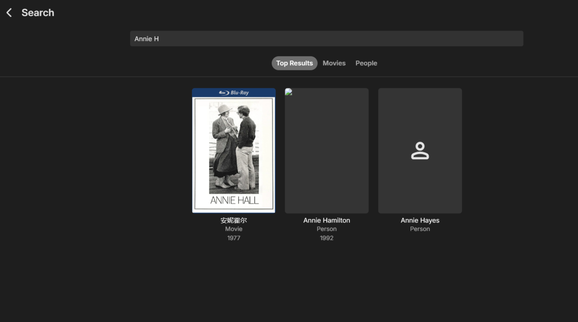
Task: Switch to the Movies tab
Action: coord(334,63)
